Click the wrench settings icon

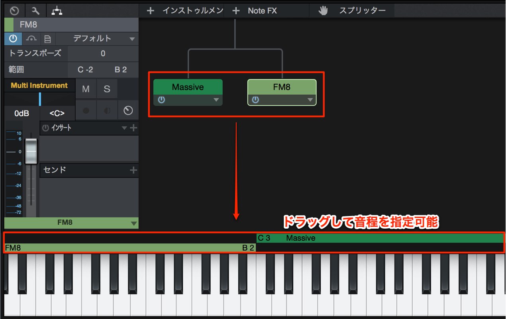coord(36,11)
